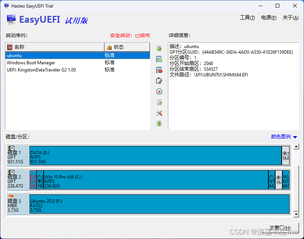The width and height of the screenshot is (304, 239).
Task: Click the 分区结束扇区: 534527 line
Action: (193, 69)
